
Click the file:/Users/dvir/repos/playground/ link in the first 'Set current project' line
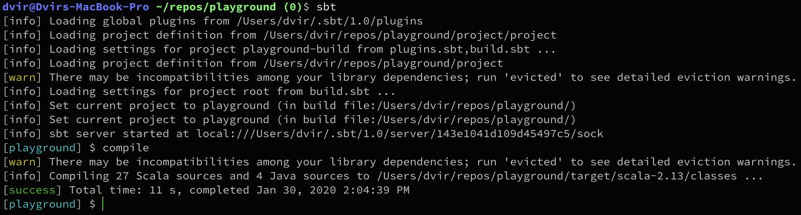(457, 106)
